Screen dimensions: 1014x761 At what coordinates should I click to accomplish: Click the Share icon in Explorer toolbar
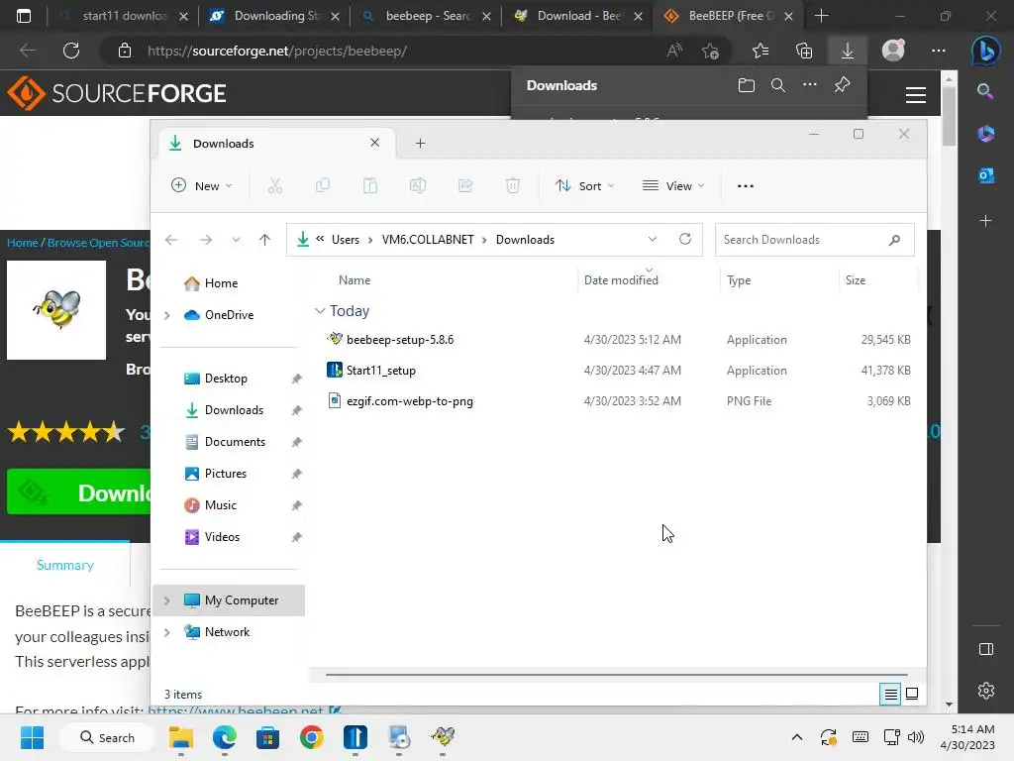[465, 186]
